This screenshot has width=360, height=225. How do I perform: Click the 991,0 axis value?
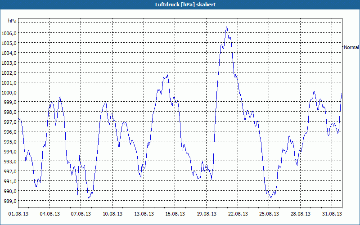[x=10, y=181]
